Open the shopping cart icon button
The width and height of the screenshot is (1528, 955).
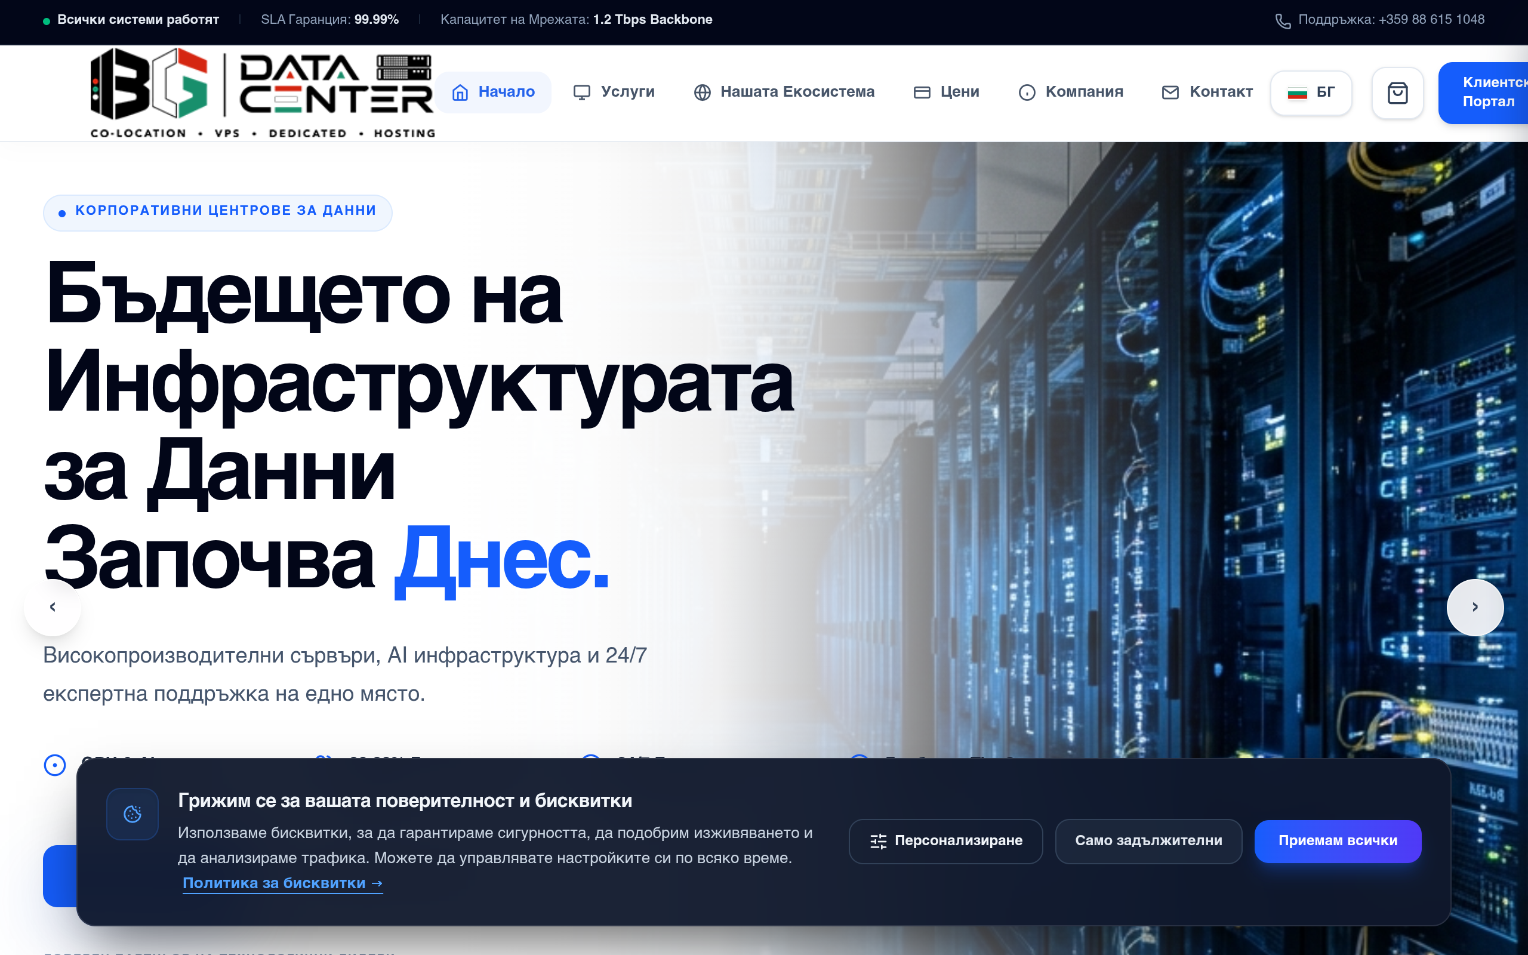(1397, 93)
